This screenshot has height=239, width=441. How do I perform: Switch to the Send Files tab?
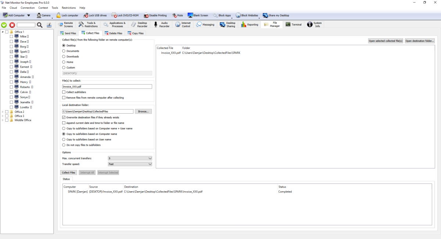(x=68, y=33)
